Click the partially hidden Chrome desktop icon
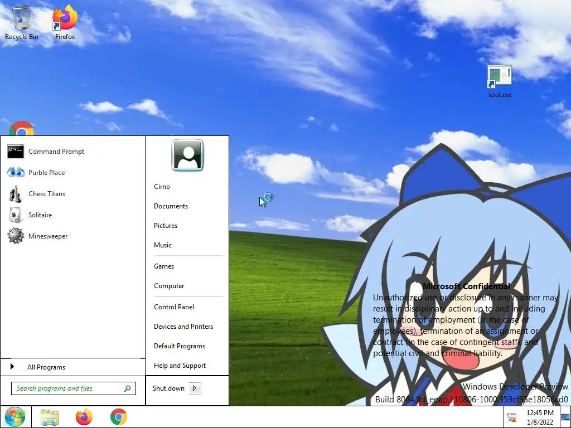 click(x=22, y=128)
